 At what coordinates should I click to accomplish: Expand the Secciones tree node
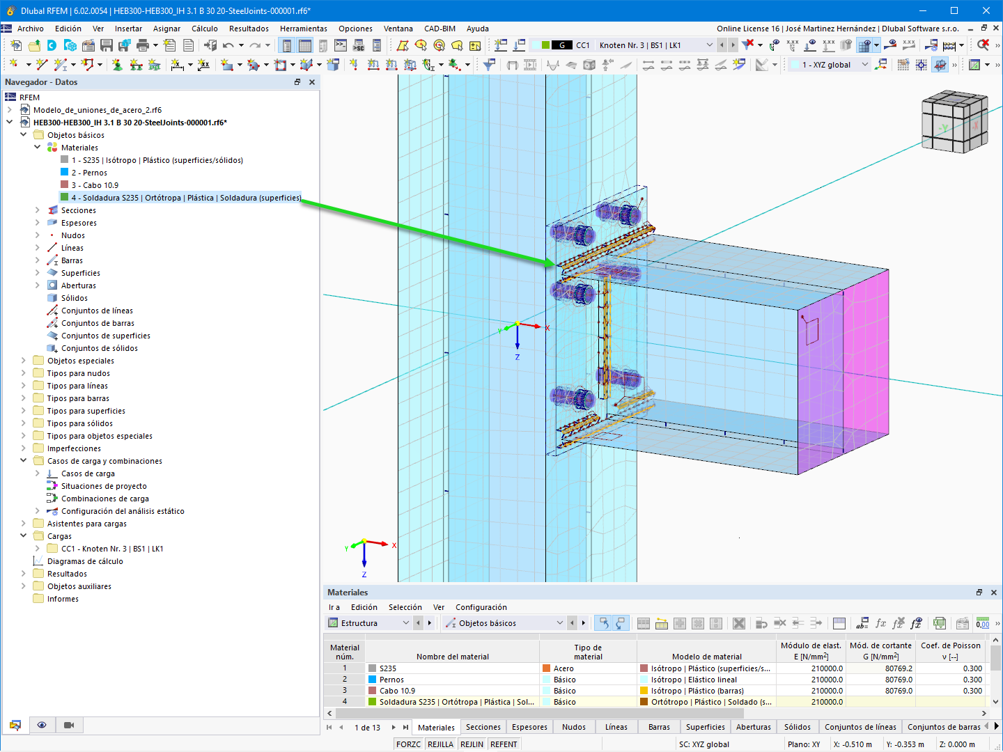click(x=38, y=210)
